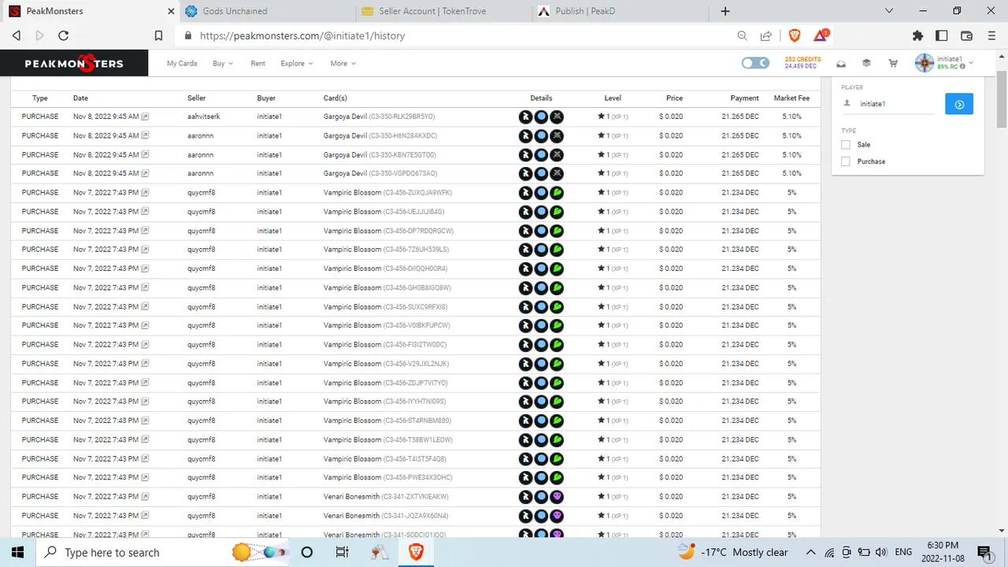Viewport: 1008px width, 567px height.
Task: Open Task View on taskbar
Action: (342, 552)
